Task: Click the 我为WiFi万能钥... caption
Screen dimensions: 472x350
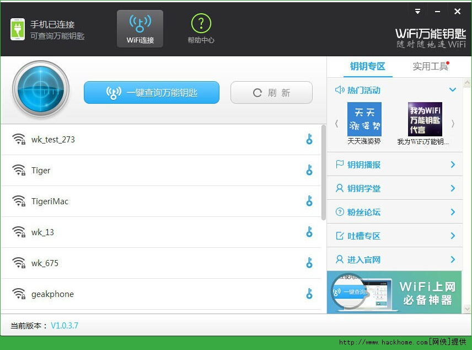Action: [x=423, y=142]
